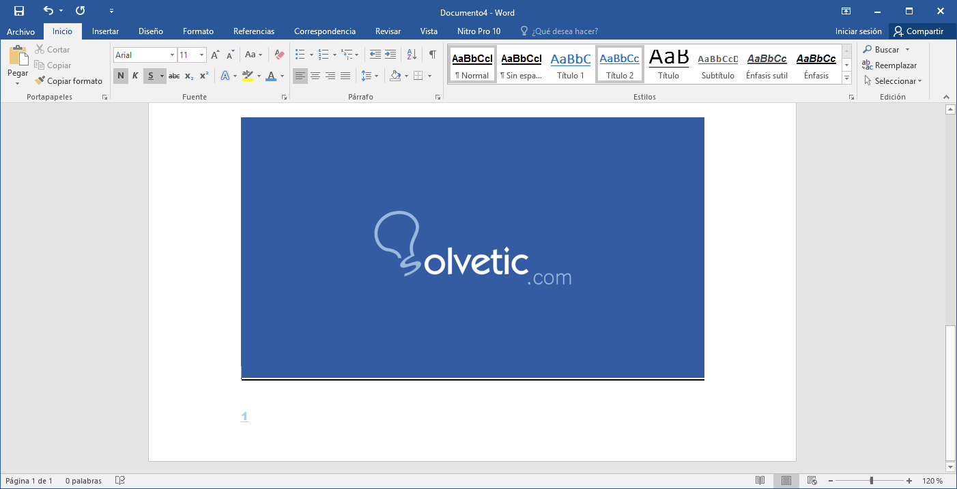Sort text A-Z icon
The height and width of the screenshot is (489, 957).
tap(412, 55)
